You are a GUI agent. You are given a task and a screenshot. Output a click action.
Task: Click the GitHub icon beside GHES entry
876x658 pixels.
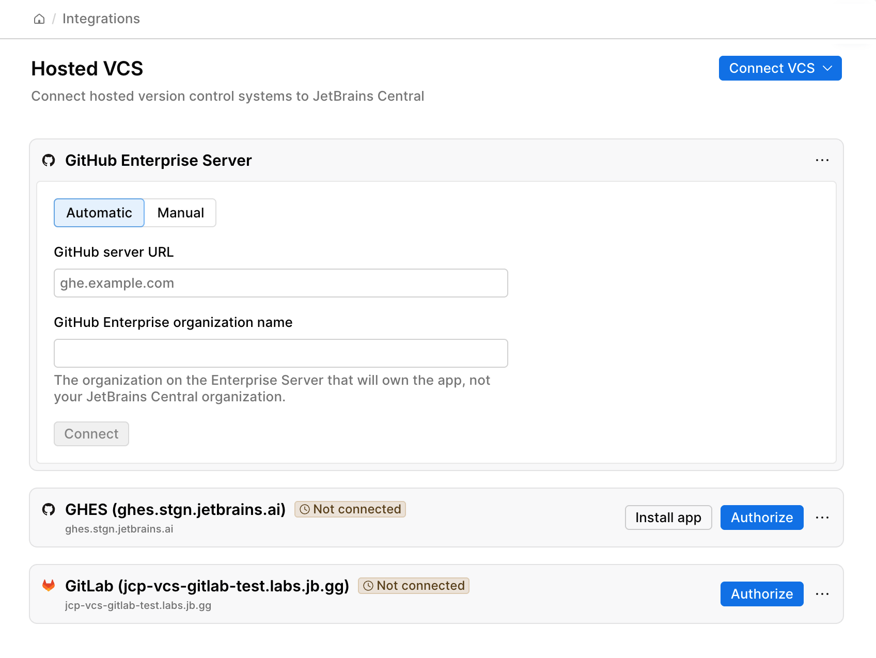pos(49,509)
